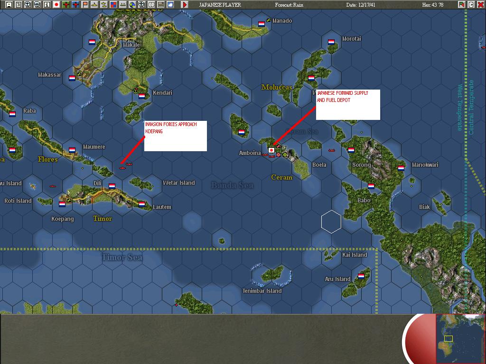Screen dimensions: 486x364
Task: Click the keyboard-style toolbar icon
Action: coord(160,4)
